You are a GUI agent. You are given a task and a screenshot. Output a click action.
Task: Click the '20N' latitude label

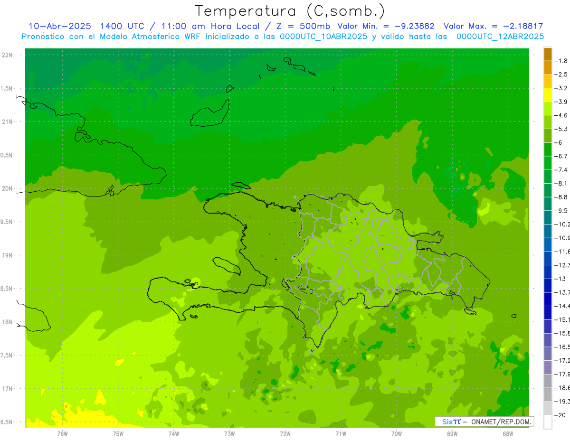(x=7, y=188)
